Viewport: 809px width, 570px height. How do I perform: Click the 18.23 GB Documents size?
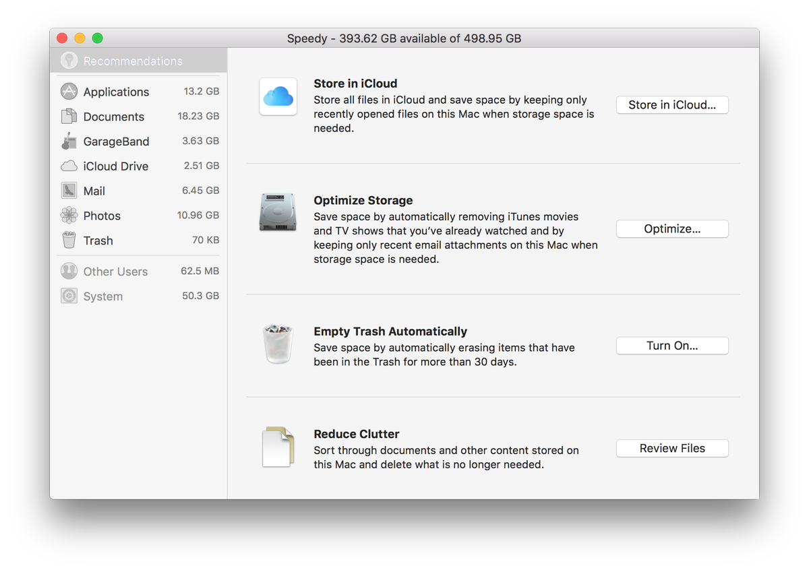(x=199, y=117)
